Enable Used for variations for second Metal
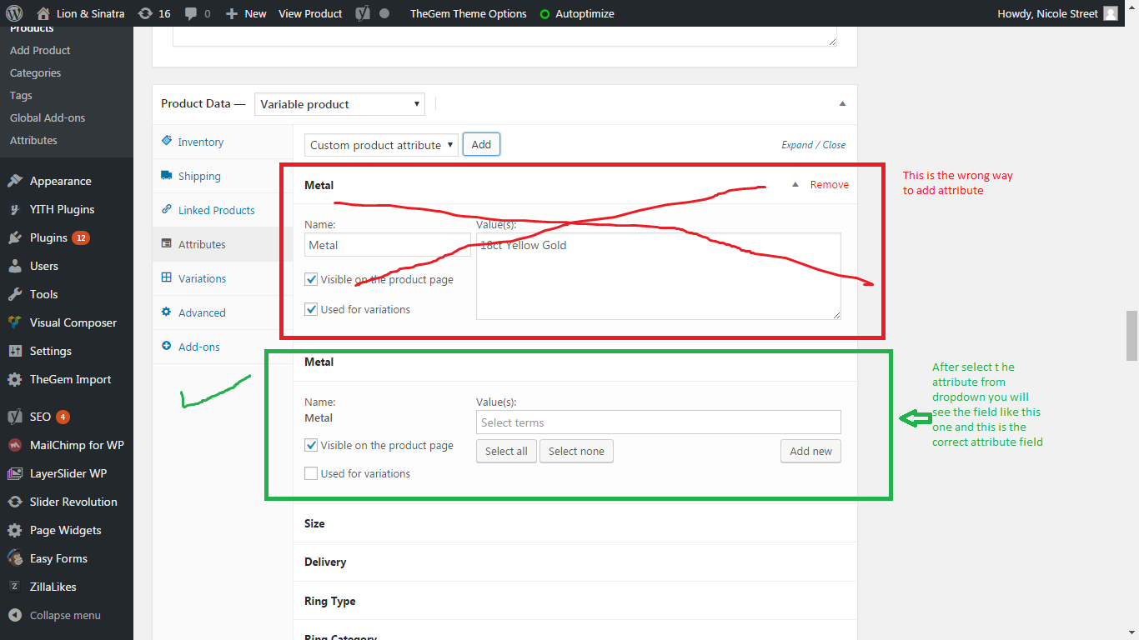Image resolution: width=1139 pixels, height=640 pixels. tap(311, 473)
